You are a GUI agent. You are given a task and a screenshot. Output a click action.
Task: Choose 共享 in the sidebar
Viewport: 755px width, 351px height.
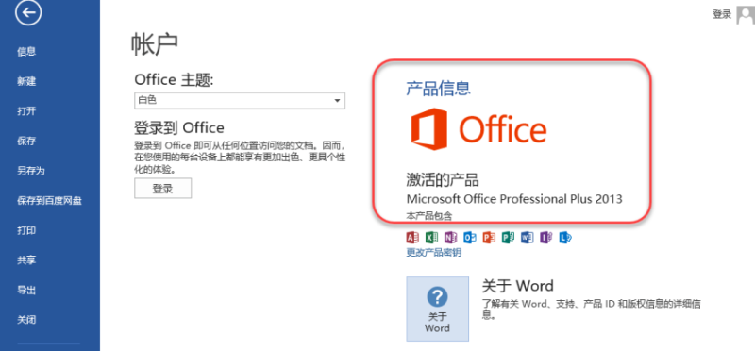tap(26, 260)
